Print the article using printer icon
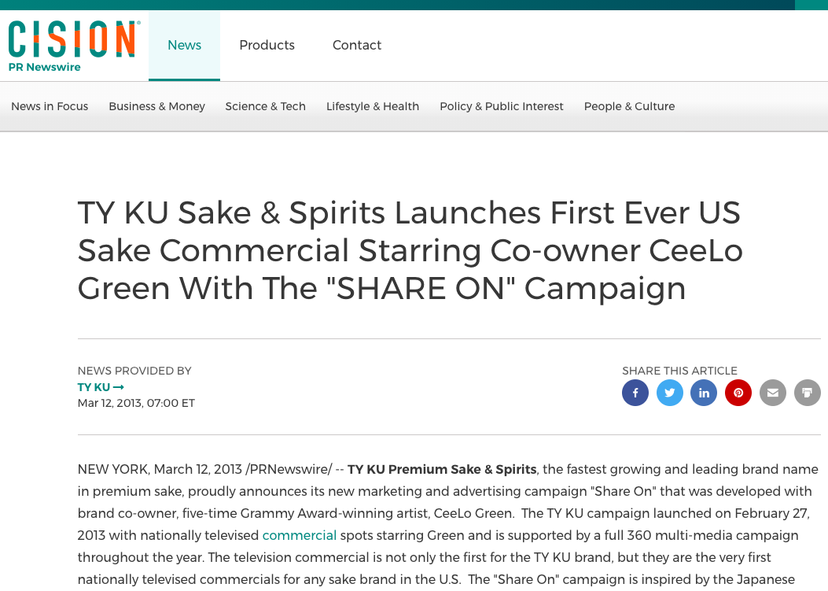This screenshot has height=591, width=828. (808, 393)
